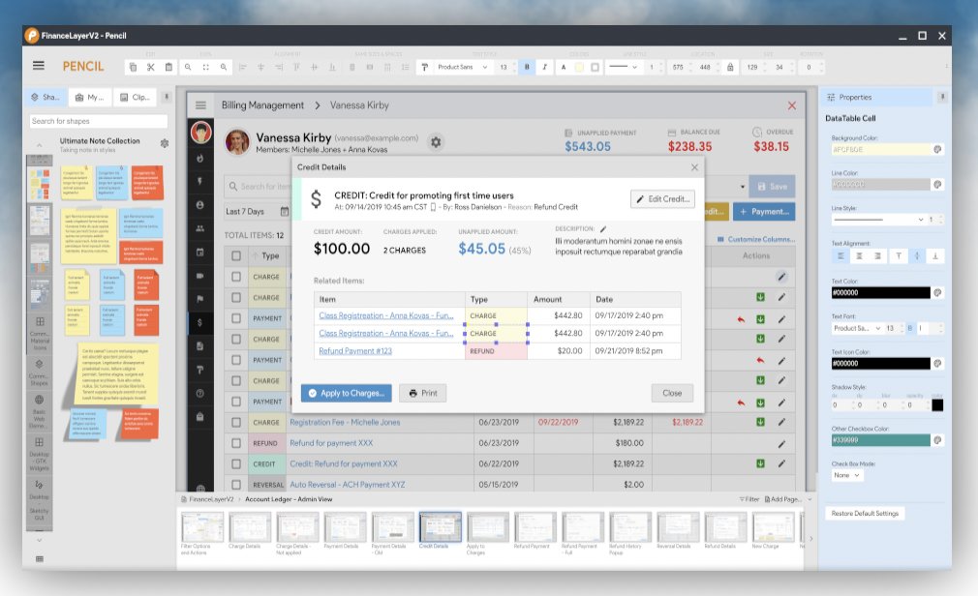Open the Text Font dropdown in Properties

[x=857, y=328]
